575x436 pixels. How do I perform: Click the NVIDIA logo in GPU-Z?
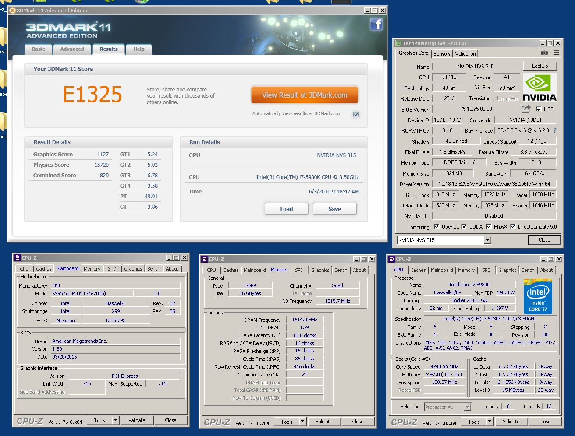pyautogui.click(x=540, y=88)
